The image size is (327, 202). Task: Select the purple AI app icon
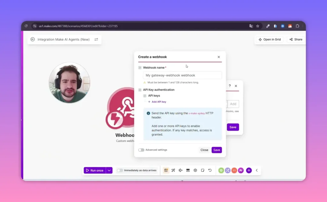[x=241, y=170]
